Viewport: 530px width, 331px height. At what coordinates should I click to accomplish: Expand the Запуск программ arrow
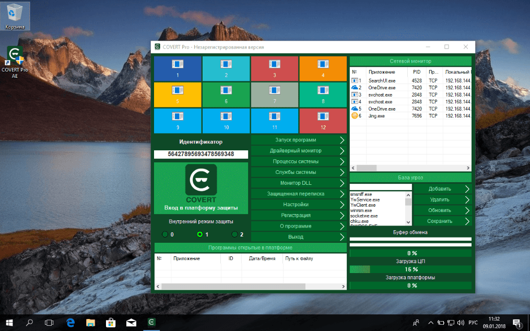(341, 140)
